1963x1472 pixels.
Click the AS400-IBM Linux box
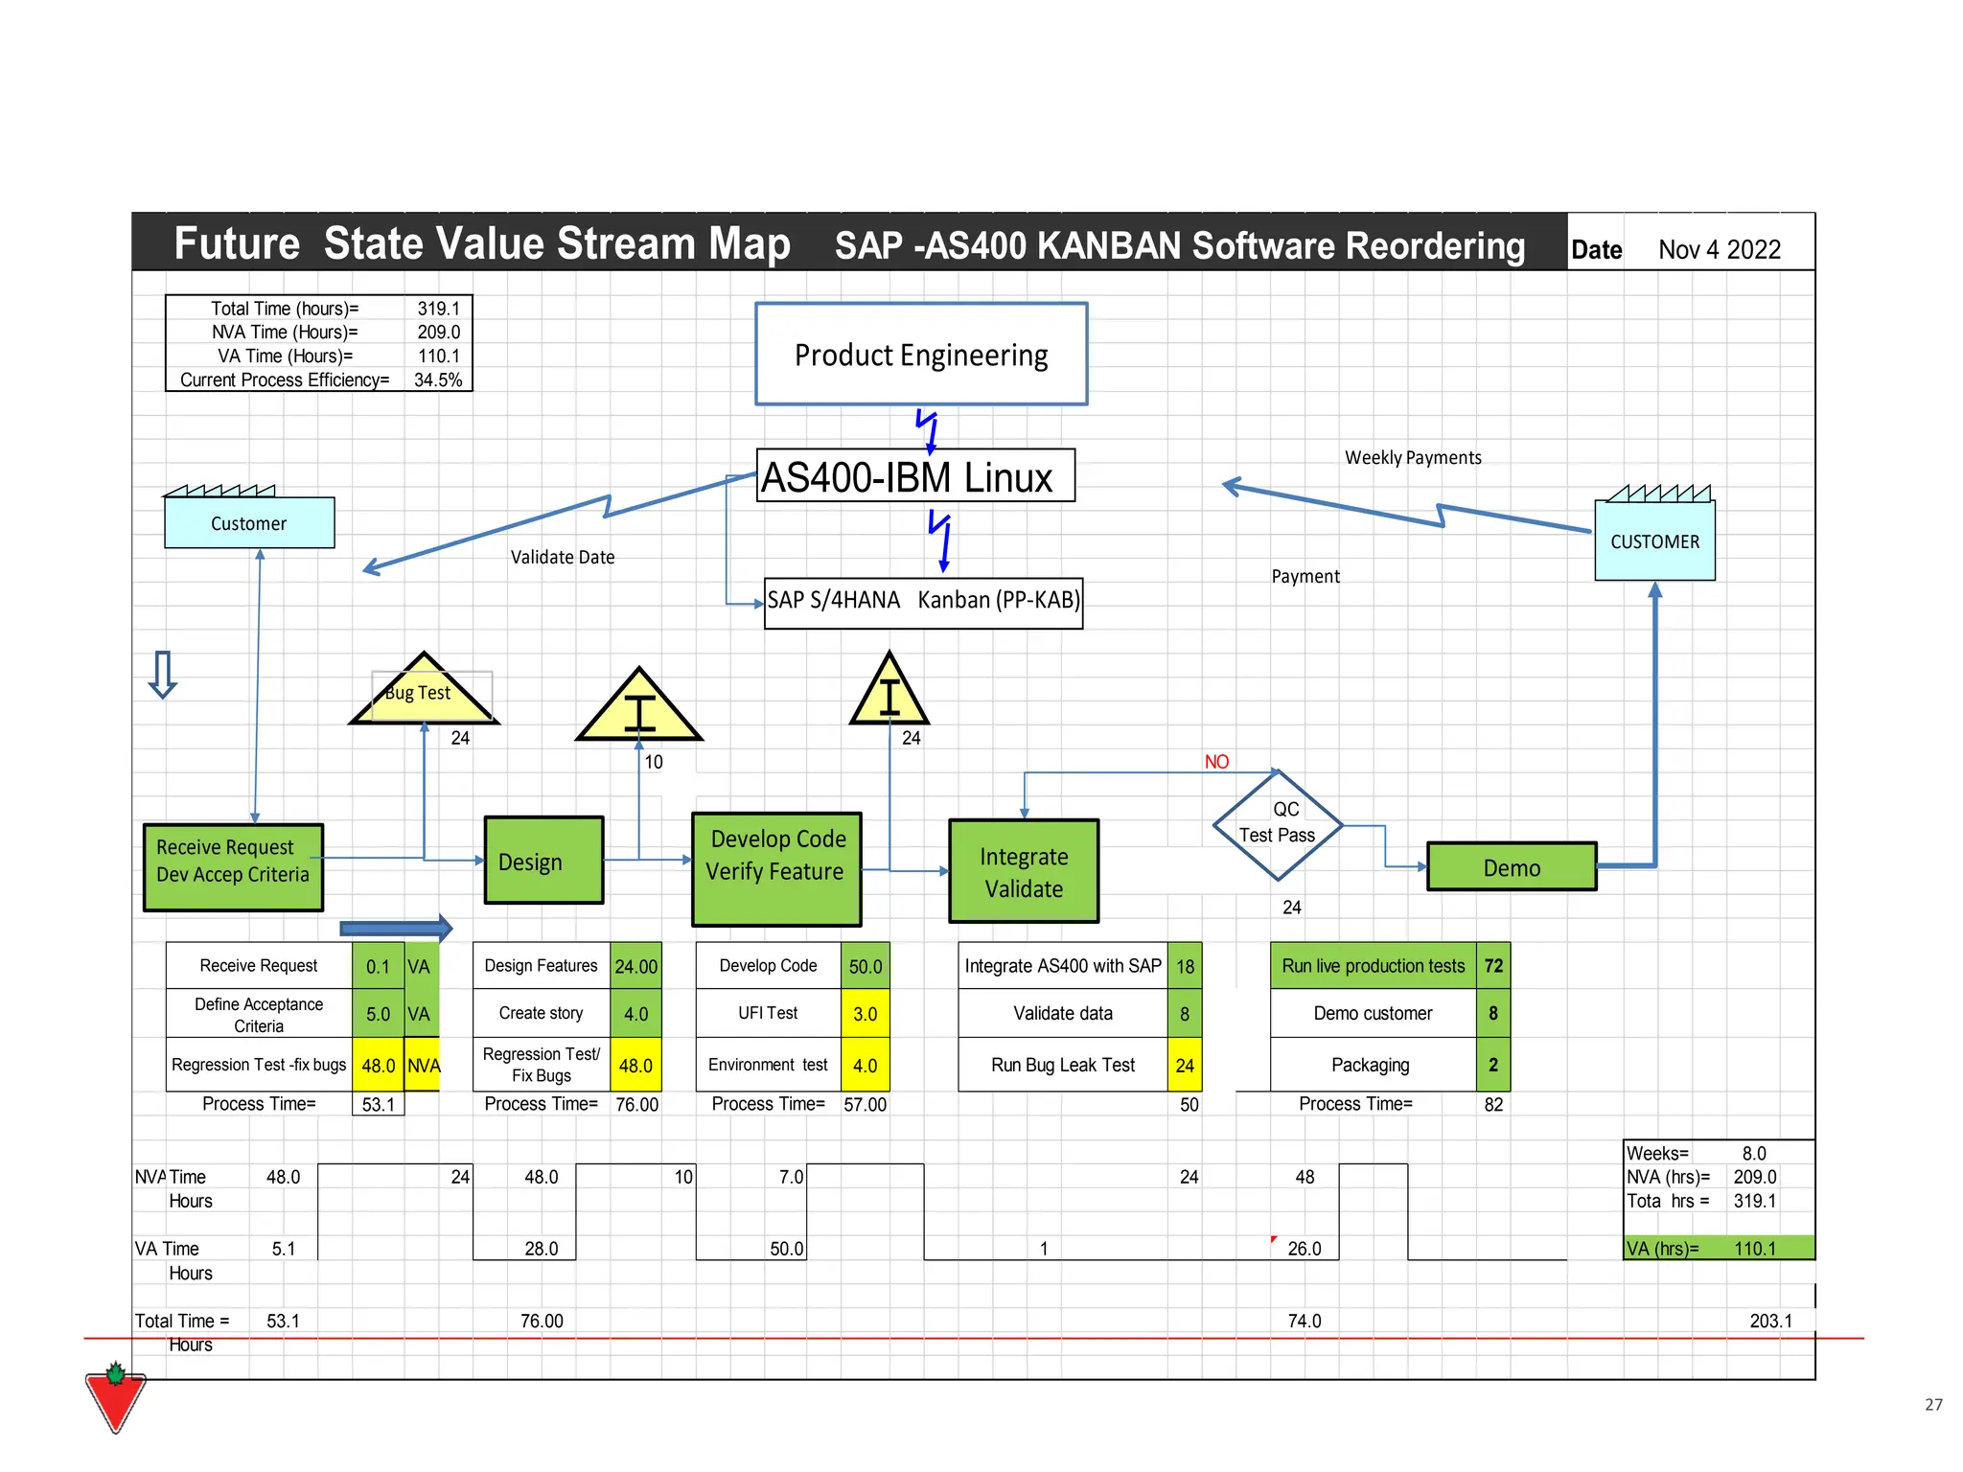coord(915,476)
